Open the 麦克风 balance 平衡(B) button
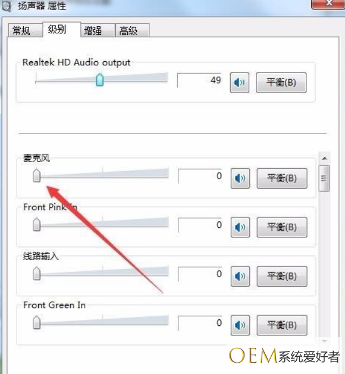This screenshot has height=374, width=345. click(282, 179)
